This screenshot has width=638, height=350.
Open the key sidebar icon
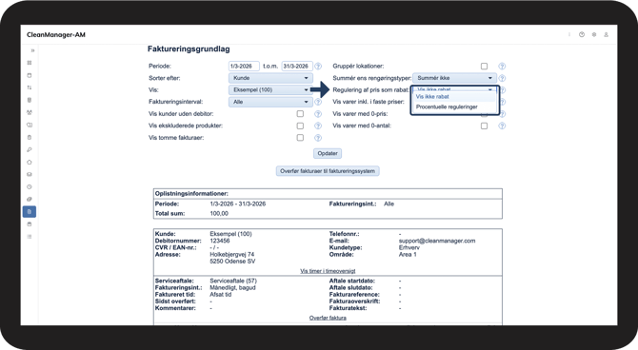[30, 149]
